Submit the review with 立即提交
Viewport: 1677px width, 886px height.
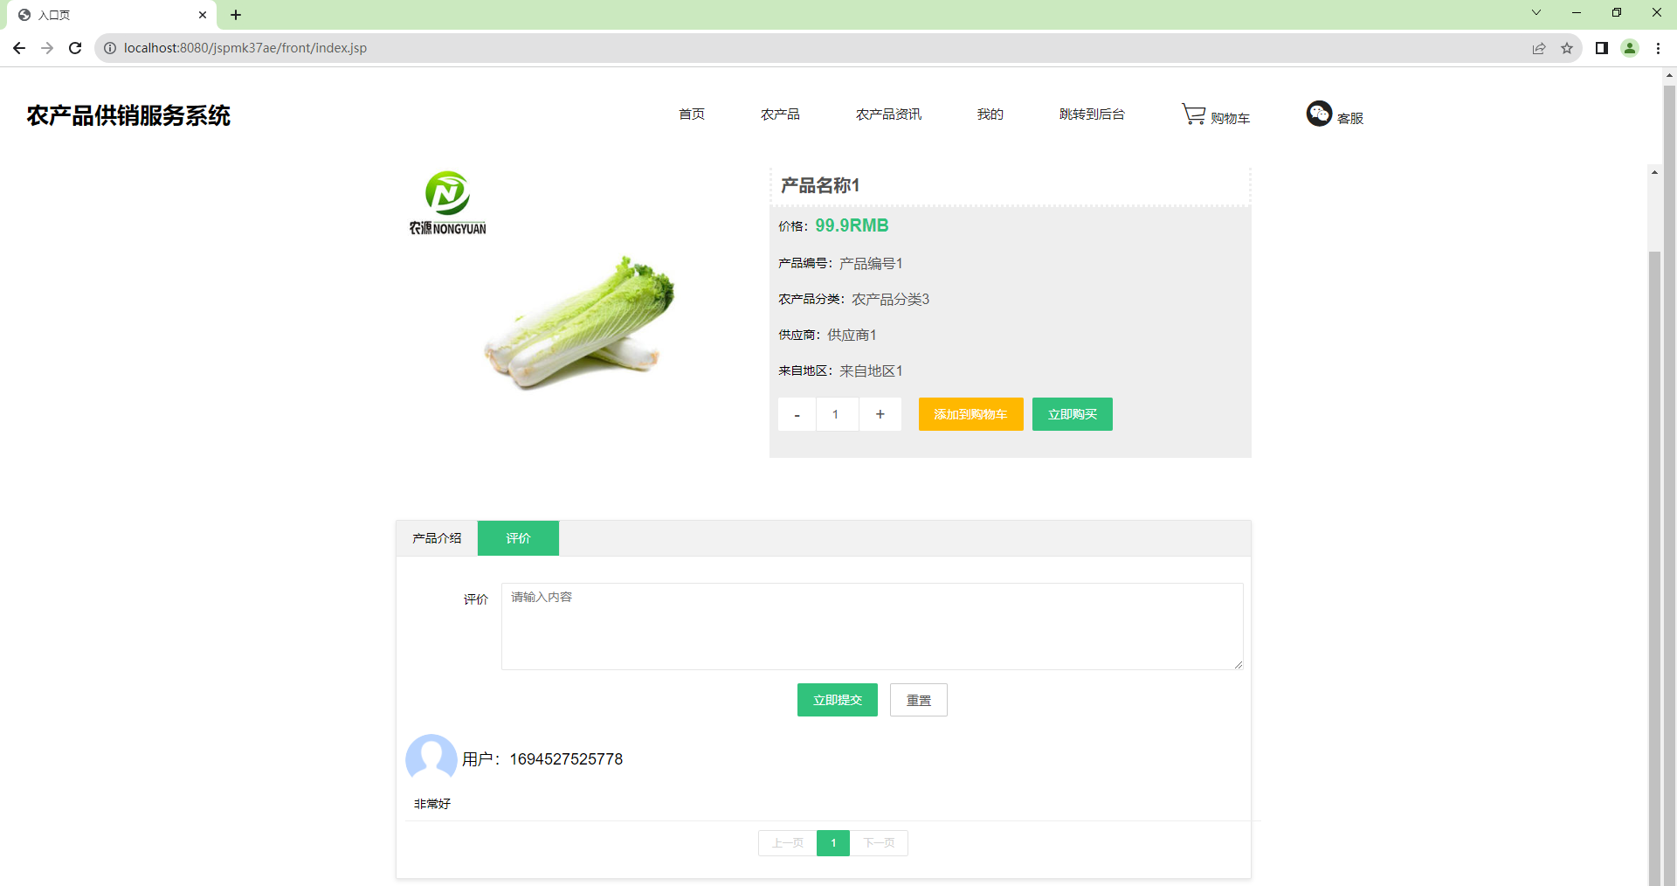point(837,699)
